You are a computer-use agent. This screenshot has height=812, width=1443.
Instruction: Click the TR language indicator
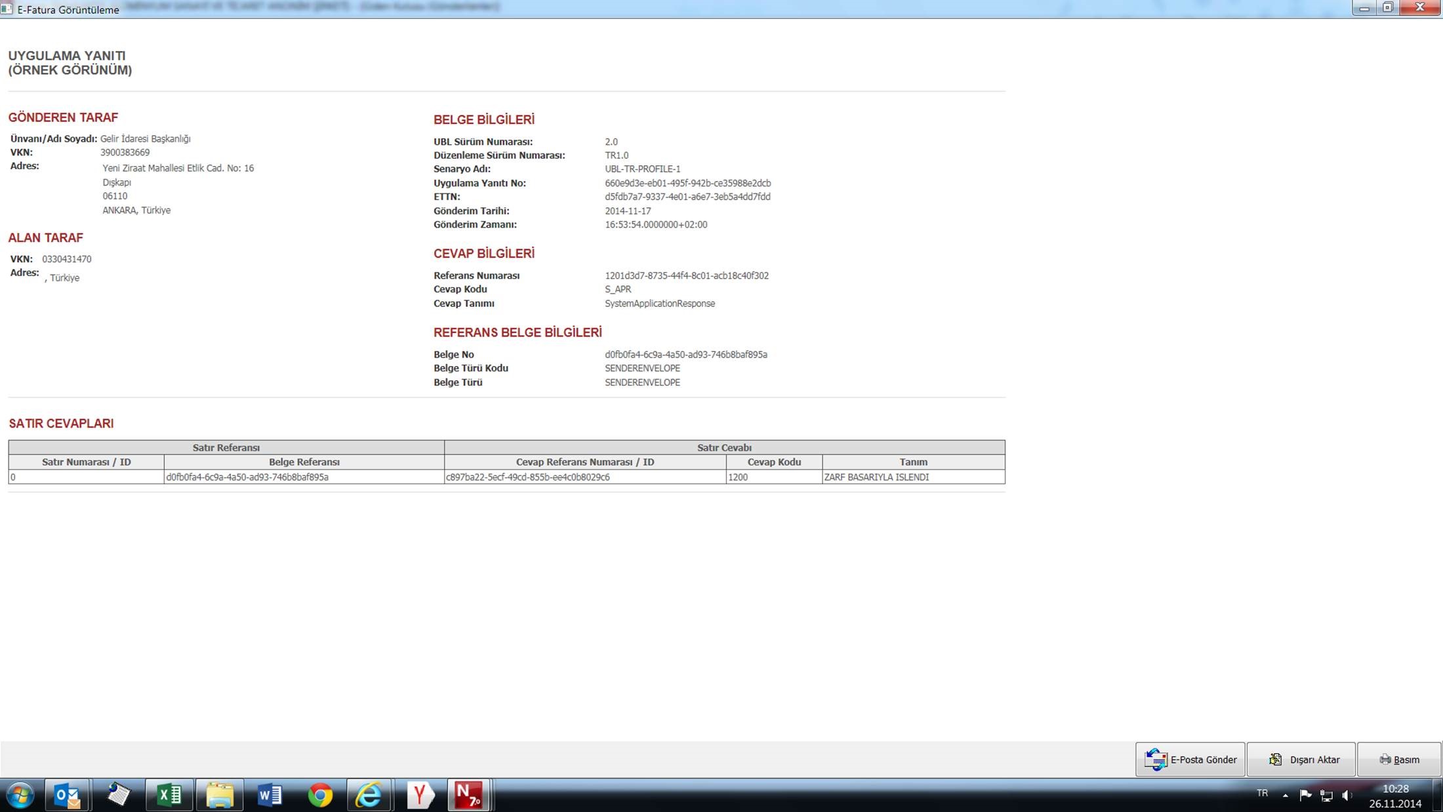tap(1262, 794)
